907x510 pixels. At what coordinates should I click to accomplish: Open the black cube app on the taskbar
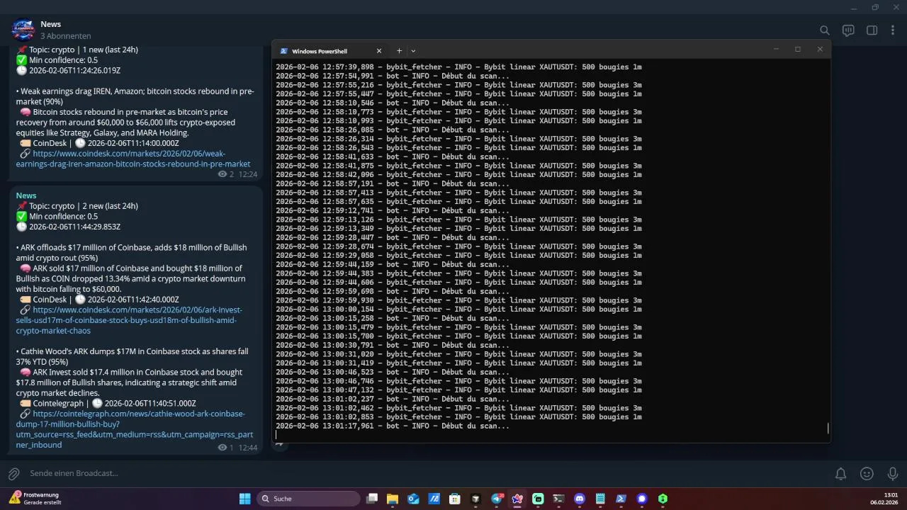coord(475,499)
